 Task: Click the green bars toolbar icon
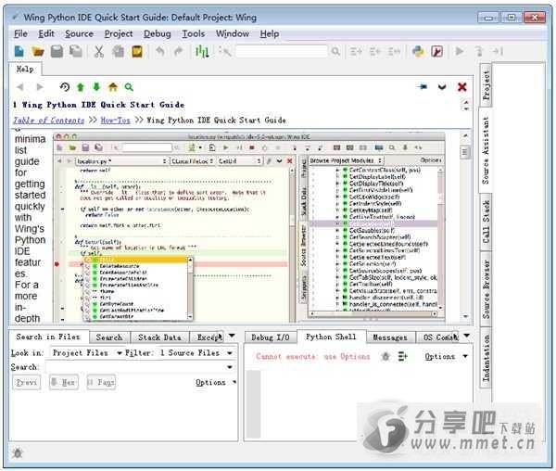(202, 52)
